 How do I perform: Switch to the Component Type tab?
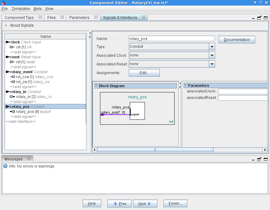[19, 18]
